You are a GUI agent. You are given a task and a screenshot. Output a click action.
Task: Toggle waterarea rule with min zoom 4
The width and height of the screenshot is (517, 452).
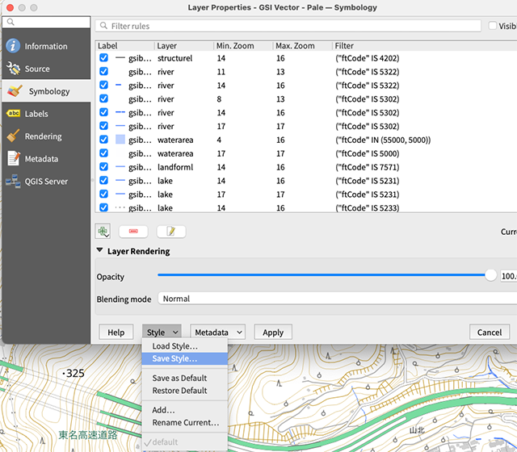[103, 140]
